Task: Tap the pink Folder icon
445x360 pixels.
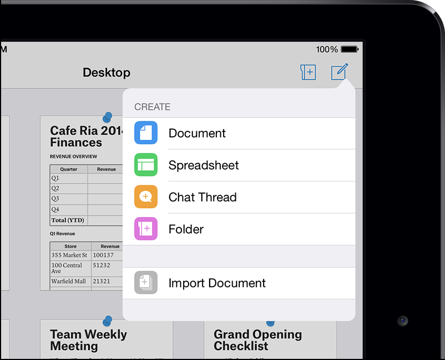Action: pos(146,229)
